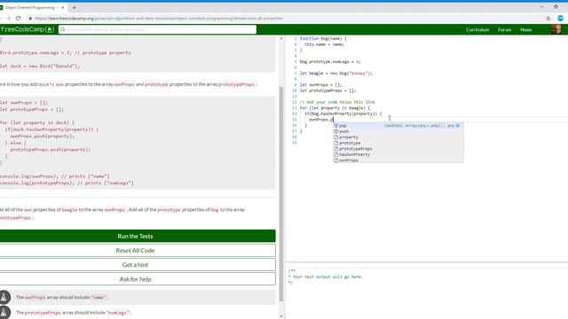
Task: Open the News nav link
Action: click(x=526, y=29)
